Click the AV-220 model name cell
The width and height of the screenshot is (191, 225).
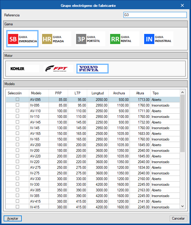[39, 156]
